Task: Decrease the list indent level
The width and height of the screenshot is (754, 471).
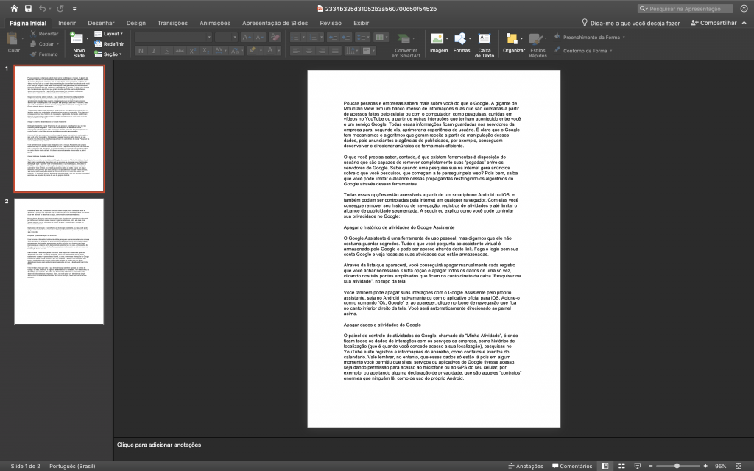Action: (332, 37)
